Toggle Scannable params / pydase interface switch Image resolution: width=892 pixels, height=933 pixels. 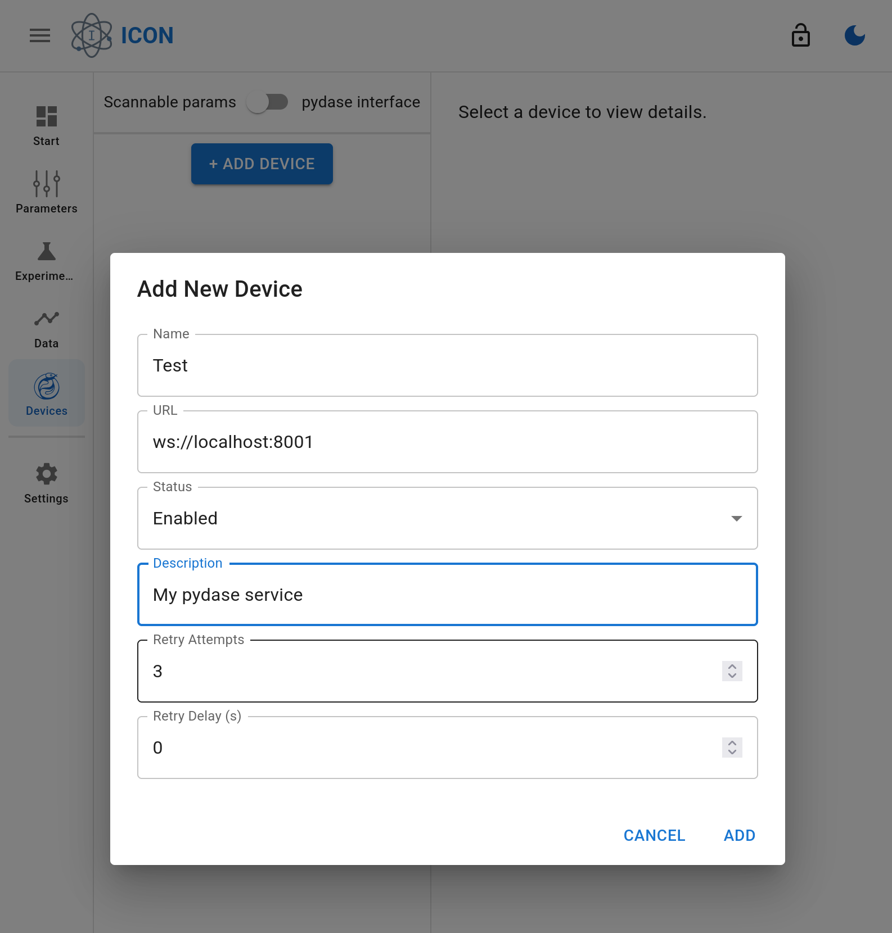(x=268, y=102)
